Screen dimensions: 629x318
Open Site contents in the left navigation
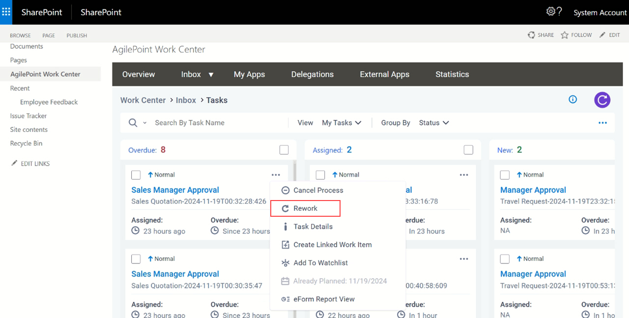click(x=29, y=130)
